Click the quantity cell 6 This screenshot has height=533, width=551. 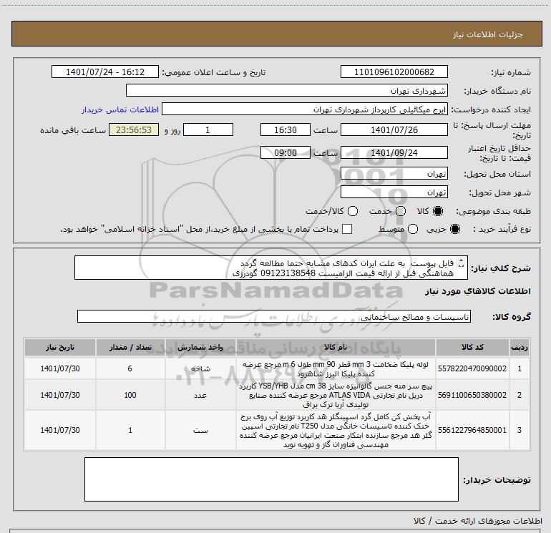coord(130,368)
